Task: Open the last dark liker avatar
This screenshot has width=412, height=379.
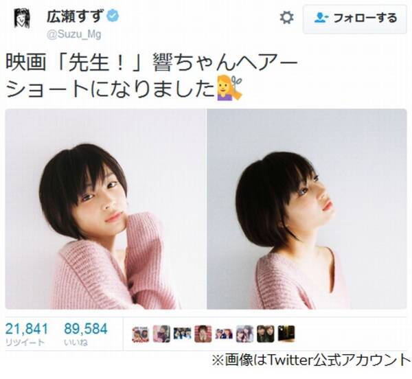Action: pos(286,334)
